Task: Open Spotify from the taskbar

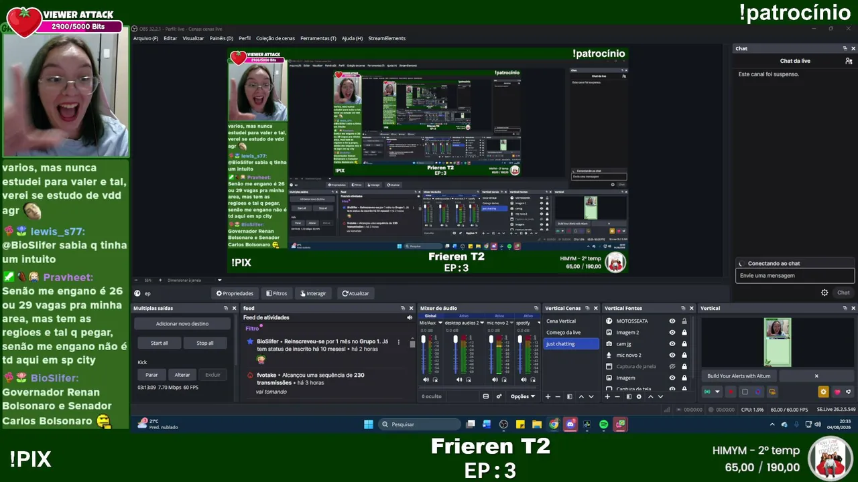Action: click(603, 424)
